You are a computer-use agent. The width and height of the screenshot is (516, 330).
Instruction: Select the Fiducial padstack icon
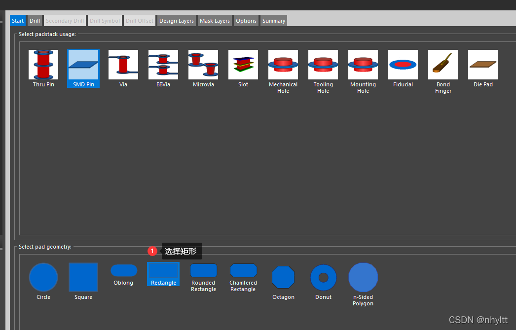pyautogui.click(x=403, y=65)
